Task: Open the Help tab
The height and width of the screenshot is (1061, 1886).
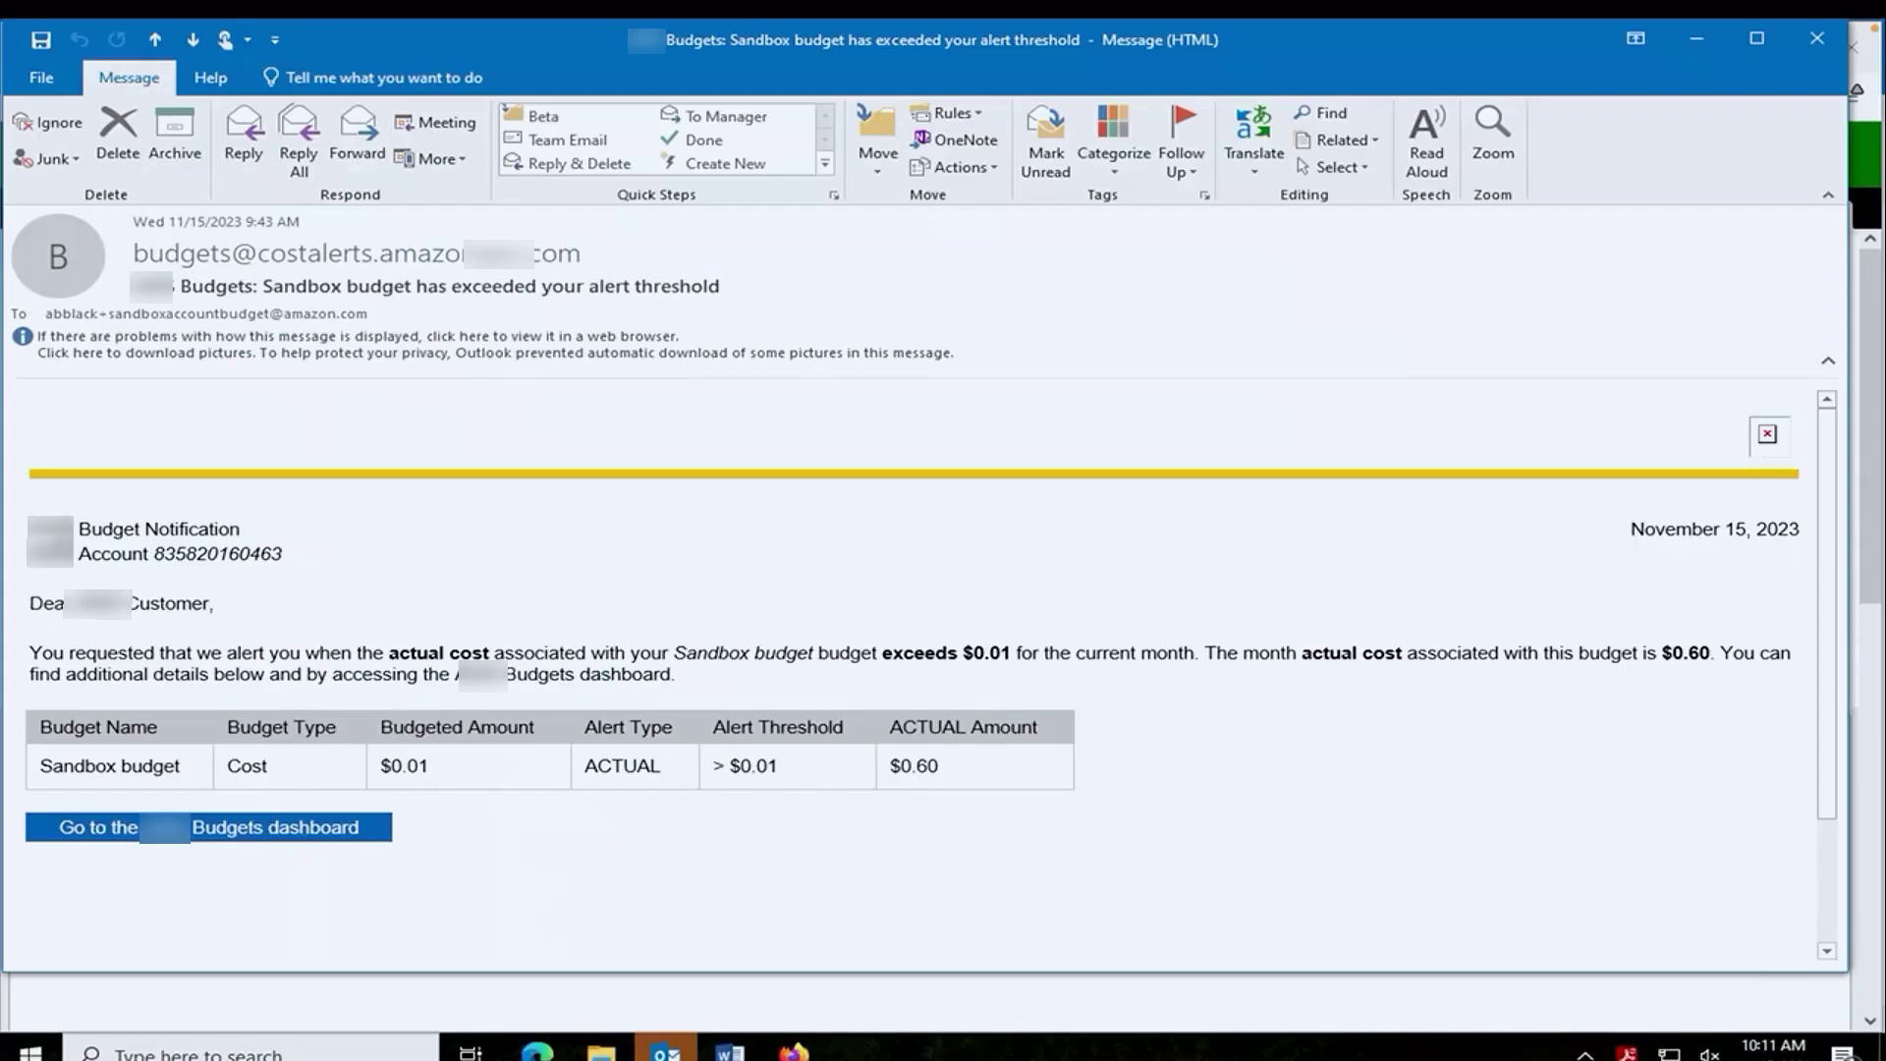Action: pyautogui.click(x=210, y=78)
